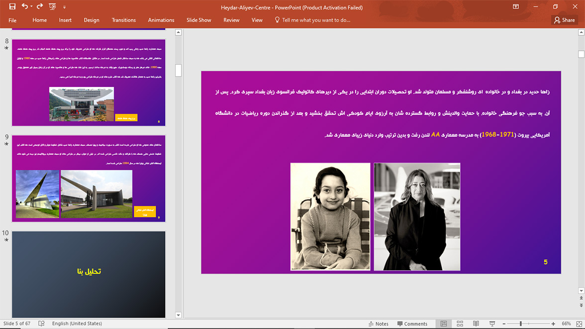Switch to the Home tab
This screenshot has width=585, height=329.
point(40,20)
